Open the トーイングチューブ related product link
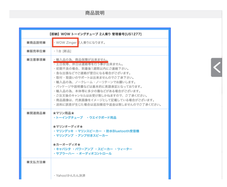Viewport: 227px width, 187px height. pyautogui.click(x=69, y=118)
